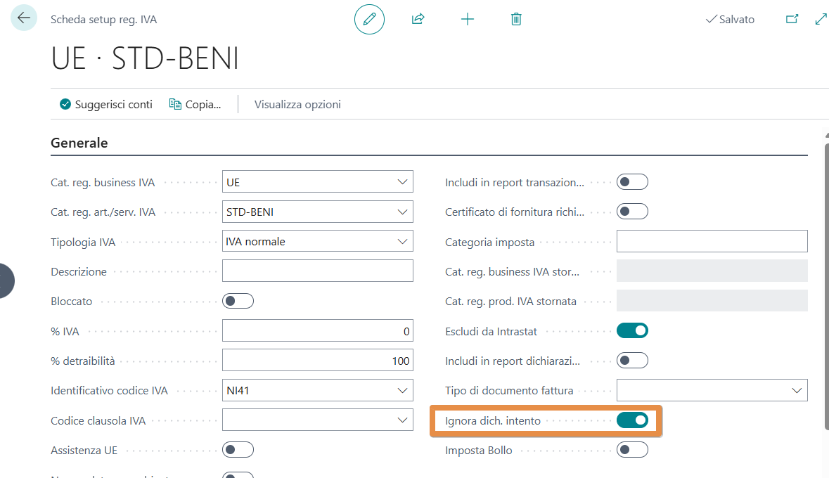829x478 pixels.
Task: Toggle the Bloccato switch
Action: [238, 301]
